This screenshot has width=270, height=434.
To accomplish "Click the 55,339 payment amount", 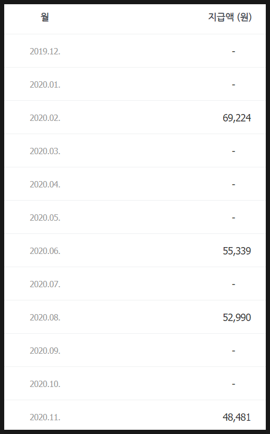I will click(x=237, y=251).
